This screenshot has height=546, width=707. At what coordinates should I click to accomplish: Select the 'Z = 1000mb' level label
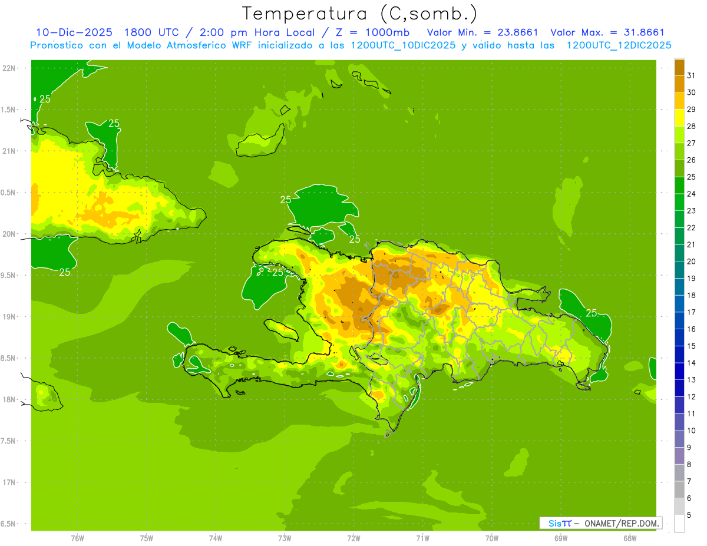(373, 32)
